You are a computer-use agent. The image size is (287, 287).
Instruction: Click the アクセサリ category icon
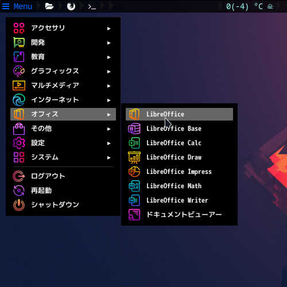[x=19, y=28]
